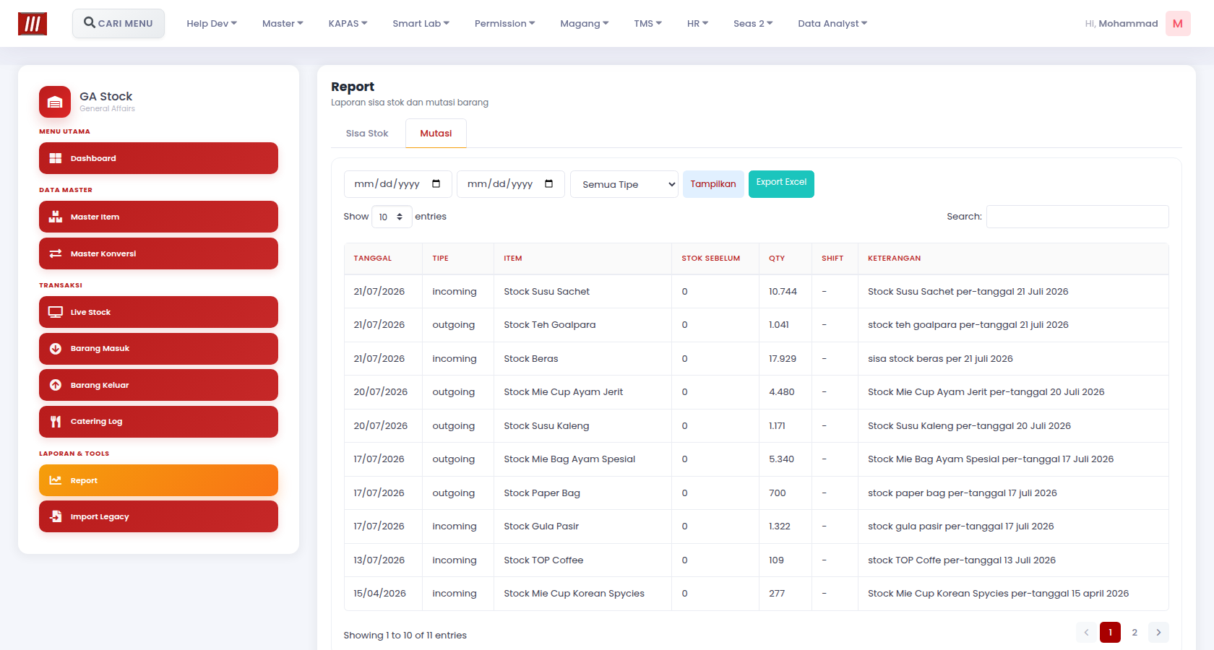Click the Export Excel button
The width and height of the screenshot is (1214, 650).
point(781,184)
